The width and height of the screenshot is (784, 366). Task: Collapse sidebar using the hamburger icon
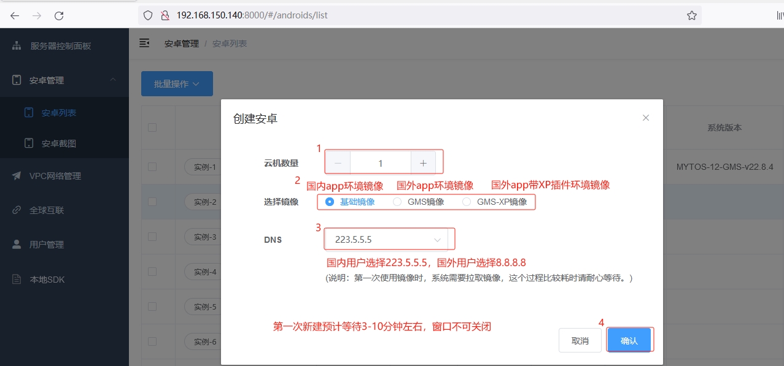pos(144,43)
